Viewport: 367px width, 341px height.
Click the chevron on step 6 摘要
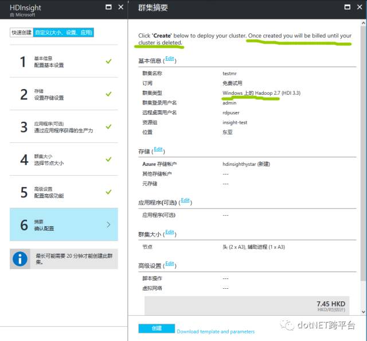coord(108,225)
